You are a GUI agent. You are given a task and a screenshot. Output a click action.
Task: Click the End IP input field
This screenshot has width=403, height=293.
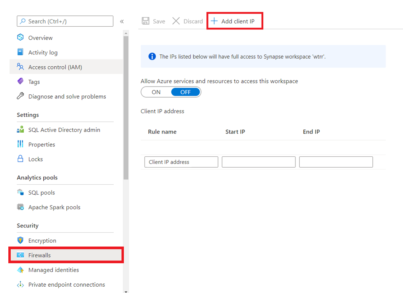point(336,162)
